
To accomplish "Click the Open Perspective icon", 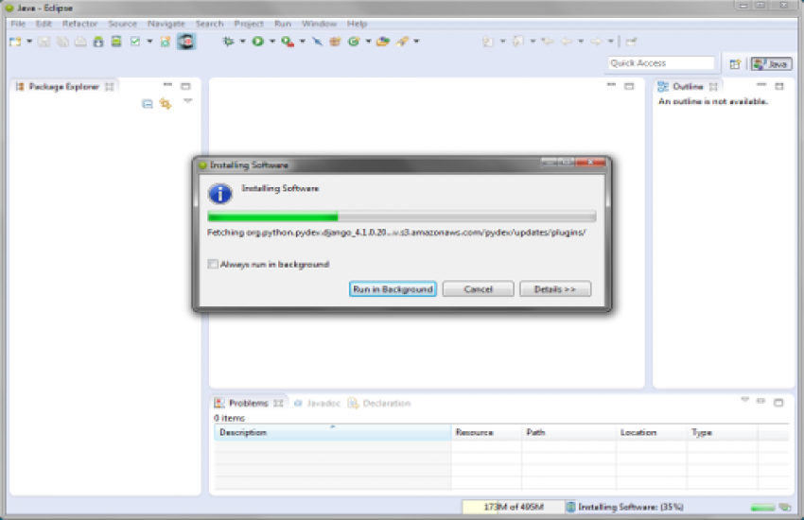I will [x=735, y=64].
